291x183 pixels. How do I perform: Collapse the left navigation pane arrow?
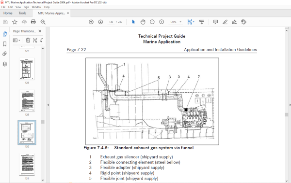48,105
